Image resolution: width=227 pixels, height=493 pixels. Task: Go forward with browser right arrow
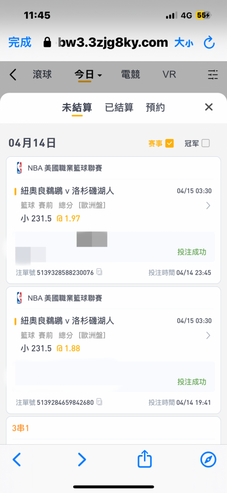pos(82,459)
